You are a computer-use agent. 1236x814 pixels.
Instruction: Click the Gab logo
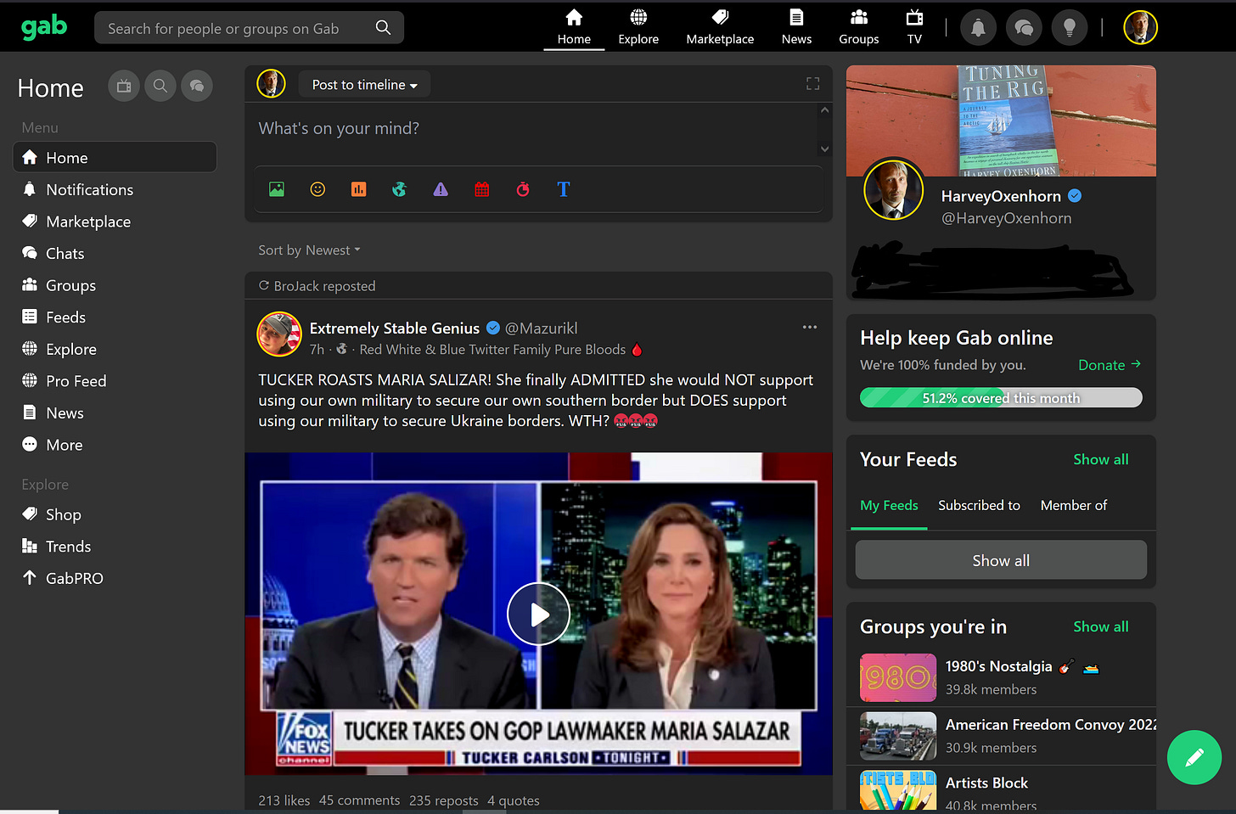click(44, 27)
